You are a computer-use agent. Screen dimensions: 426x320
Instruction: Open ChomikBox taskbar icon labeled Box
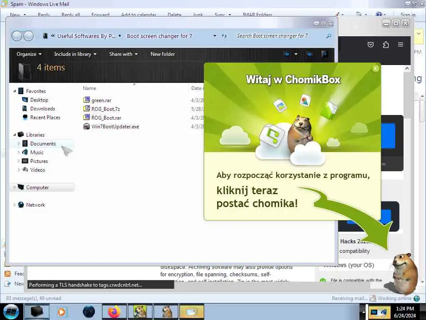tap(140, 312)
